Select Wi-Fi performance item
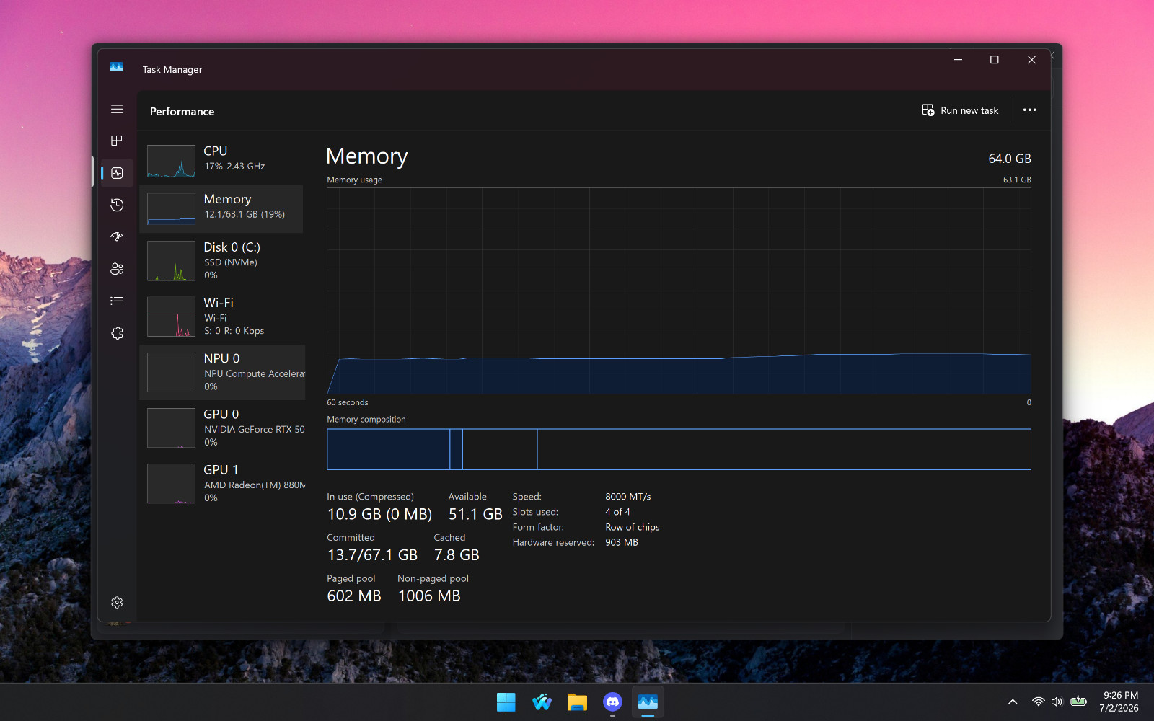 pyautogui.click(x=221, y=317)
